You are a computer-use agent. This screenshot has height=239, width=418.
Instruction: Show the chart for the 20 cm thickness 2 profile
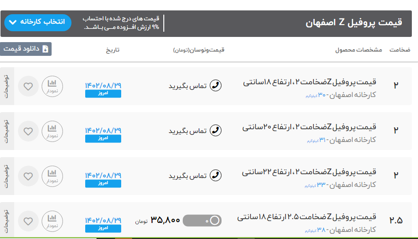coord(52,131)
